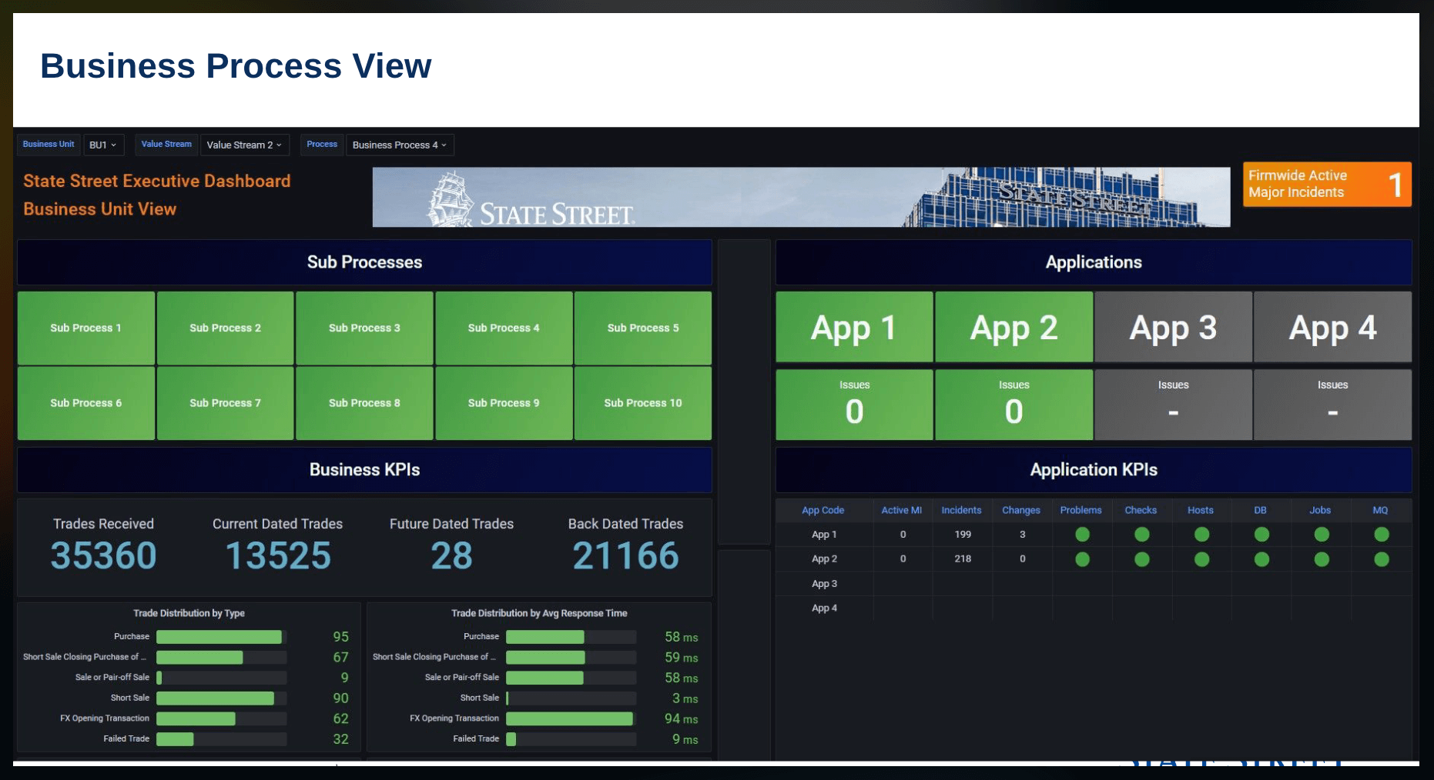Click the Application KPIs section header
The width and height of the screenshot is (1434, 780).
pos(1094,470)
